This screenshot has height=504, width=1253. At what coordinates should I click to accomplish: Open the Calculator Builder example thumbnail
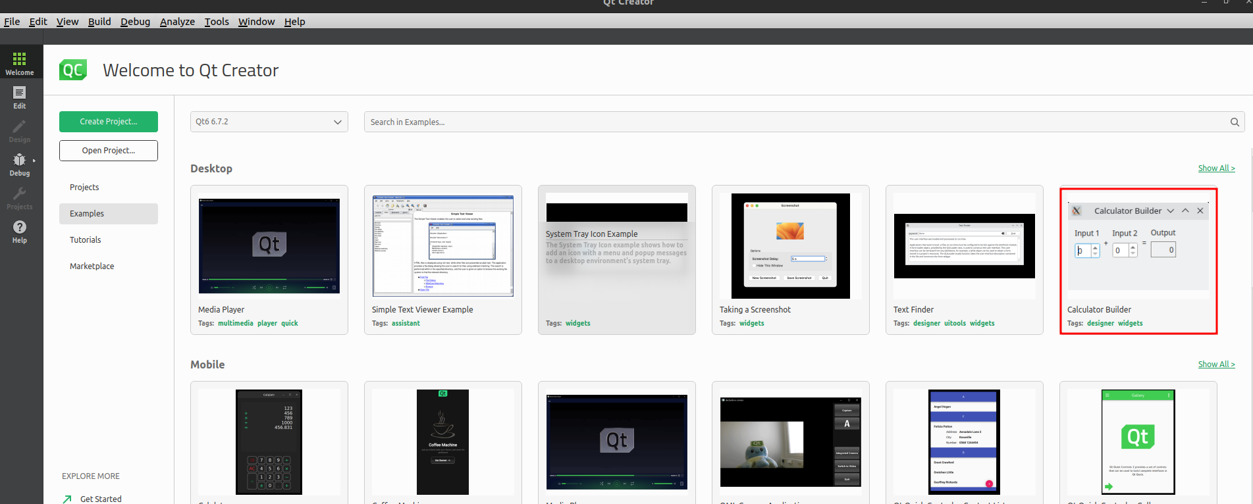tap(1138, 246)
